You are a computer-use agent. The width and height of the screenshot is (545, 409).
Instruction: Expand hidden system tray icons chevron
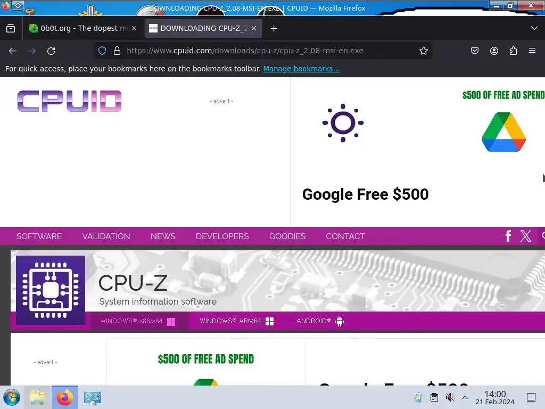pyautogui.click(x=465, y=397)
